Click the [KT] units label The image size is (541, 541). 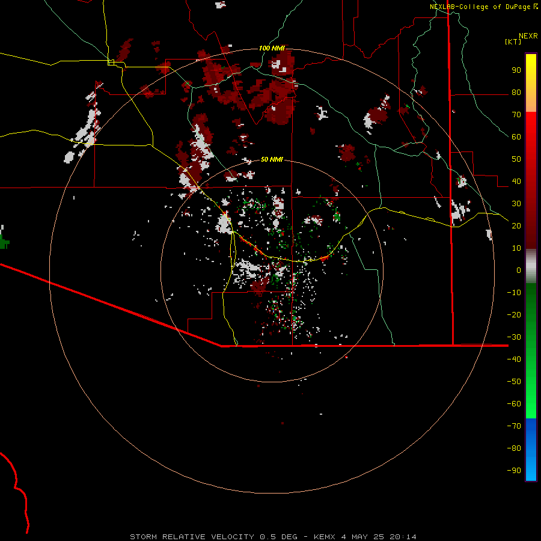click(x=513, y=41)
